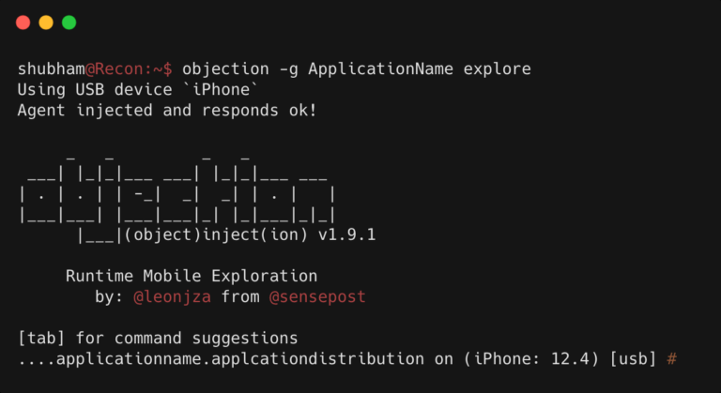Click the Runtime Mobile Exploration heading

(192, 276)
